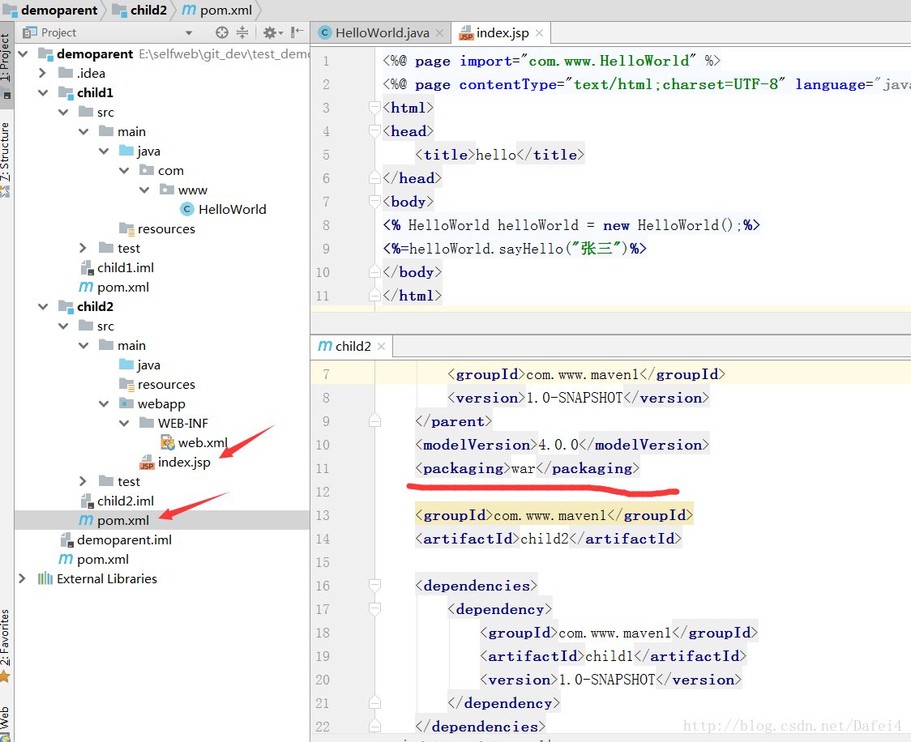Click the title hello line in index.jsp
Viewport: 911px width, 742px height.
point(499,155)
